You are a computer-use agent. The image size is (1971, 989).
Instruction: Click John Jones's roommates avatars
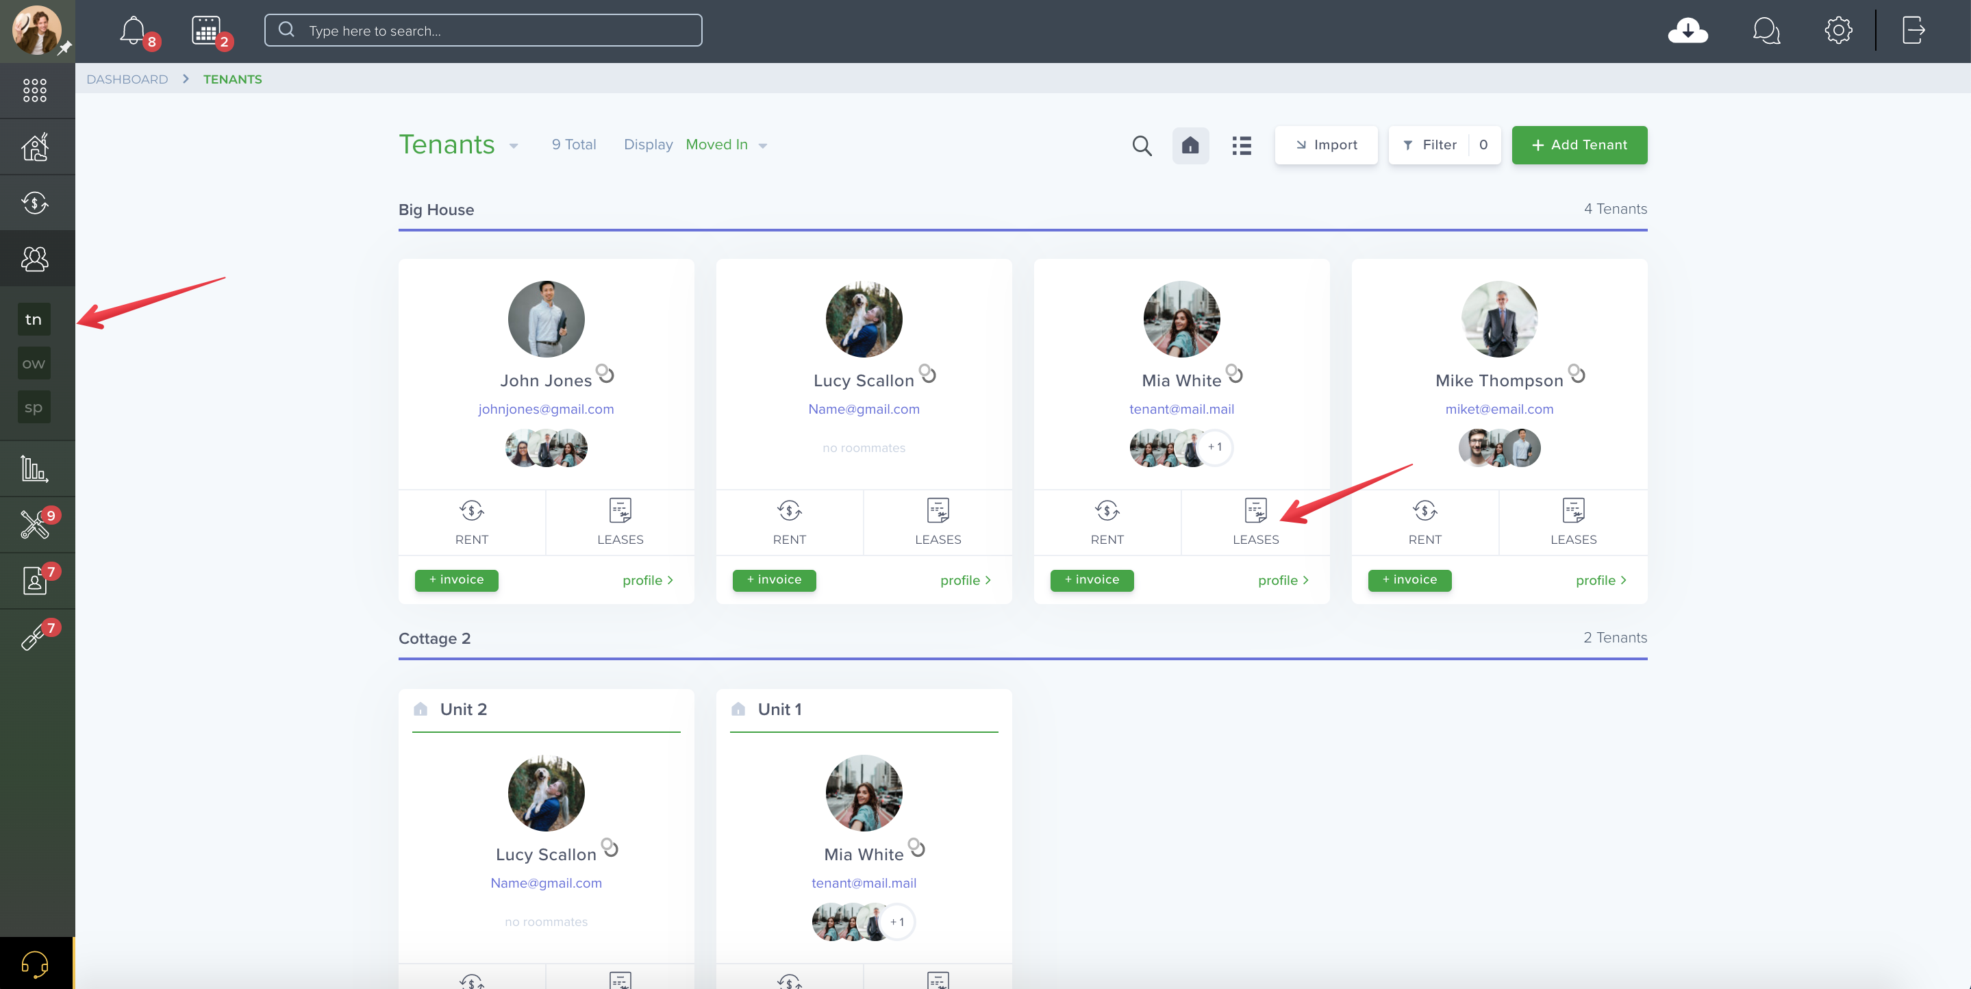click(x=547, y=448)
